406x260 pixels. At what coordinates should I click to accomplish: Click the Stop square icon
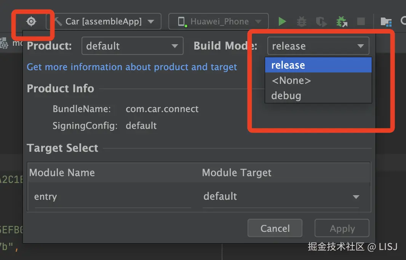(361, 21)
